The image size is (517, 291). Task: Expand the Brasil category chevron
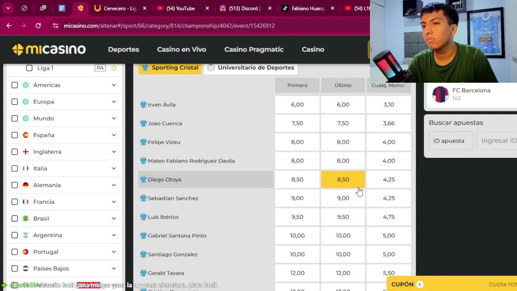[114, 218]
